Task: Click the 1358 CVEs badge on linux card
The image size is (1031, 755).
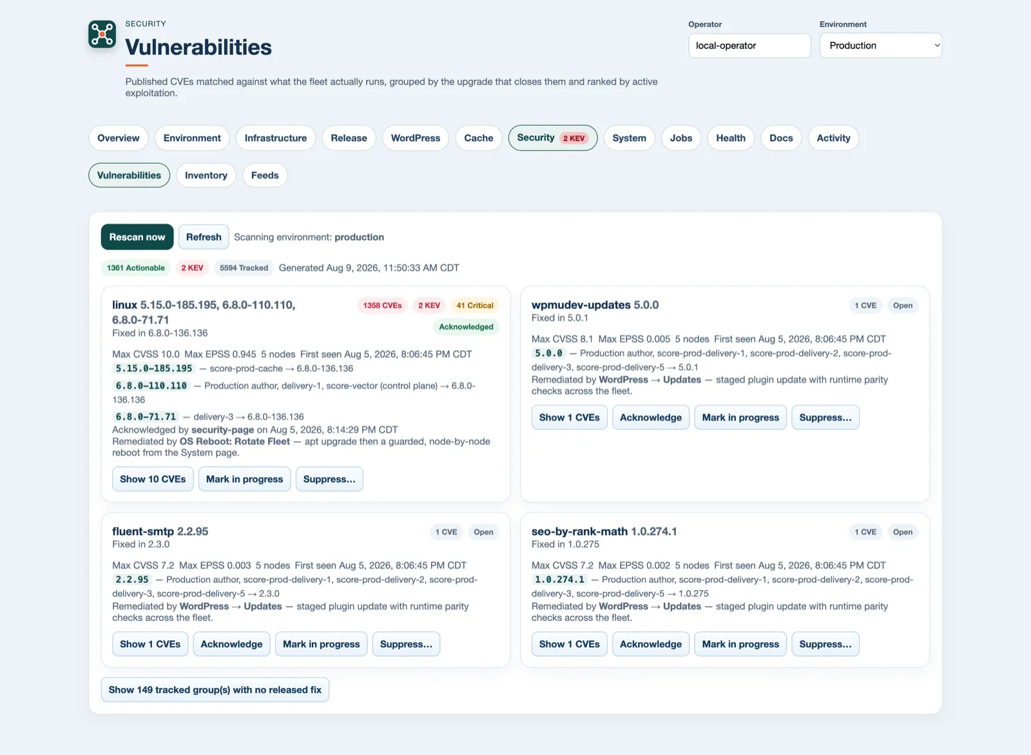Action: pyautogui.click(x=382, y=306)
